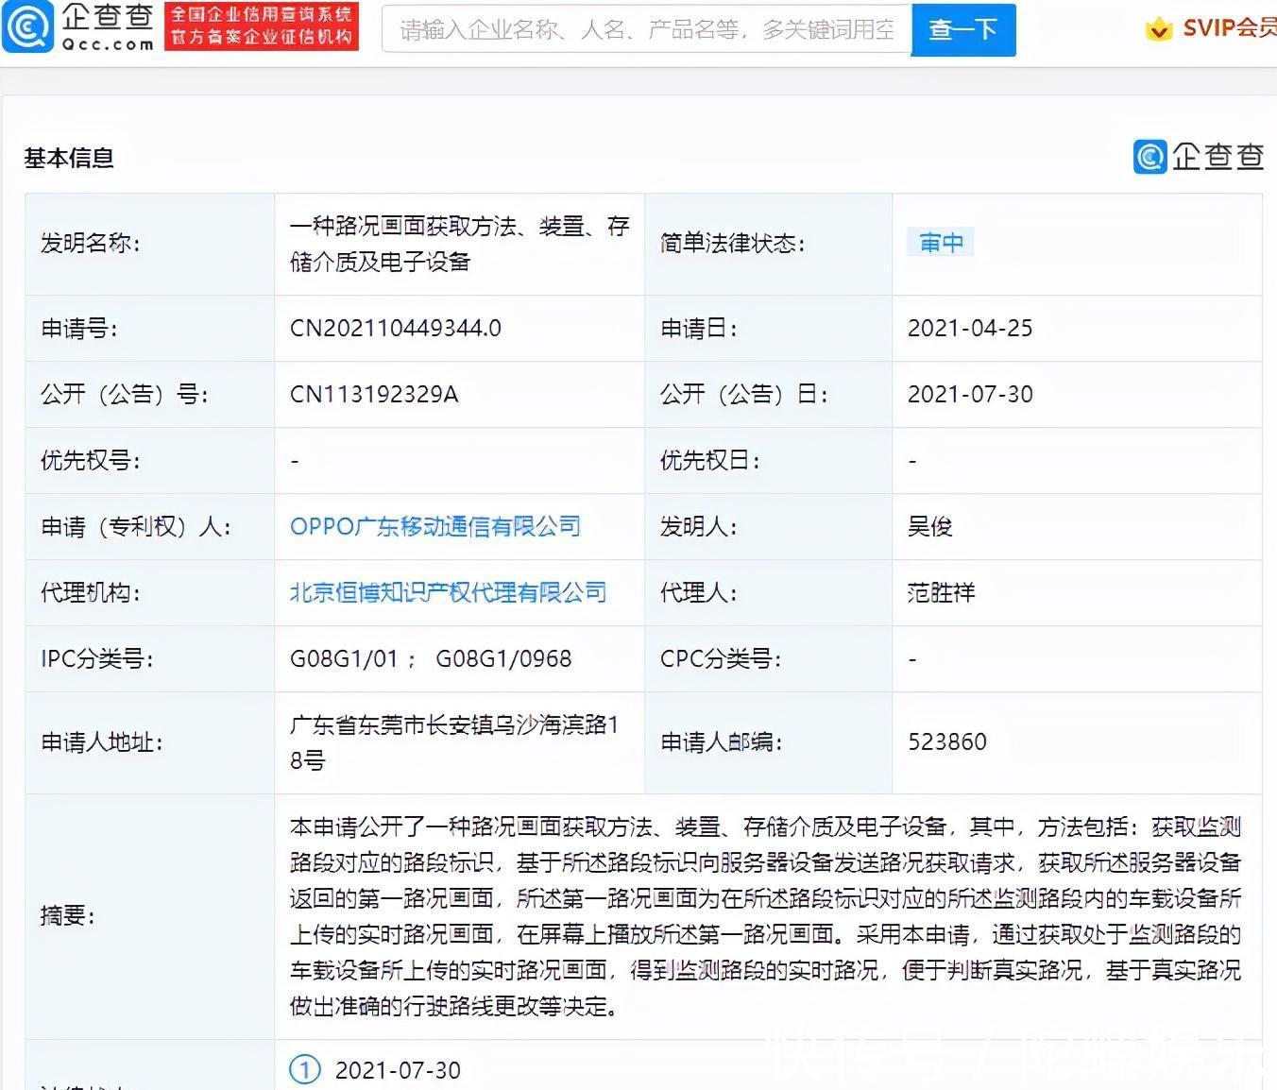Open 北京恒博知识产权代理有限公司 agency link
The width and height of the screenshot is (1277, 1090).
pyautogui.click(x=448, y=592)
